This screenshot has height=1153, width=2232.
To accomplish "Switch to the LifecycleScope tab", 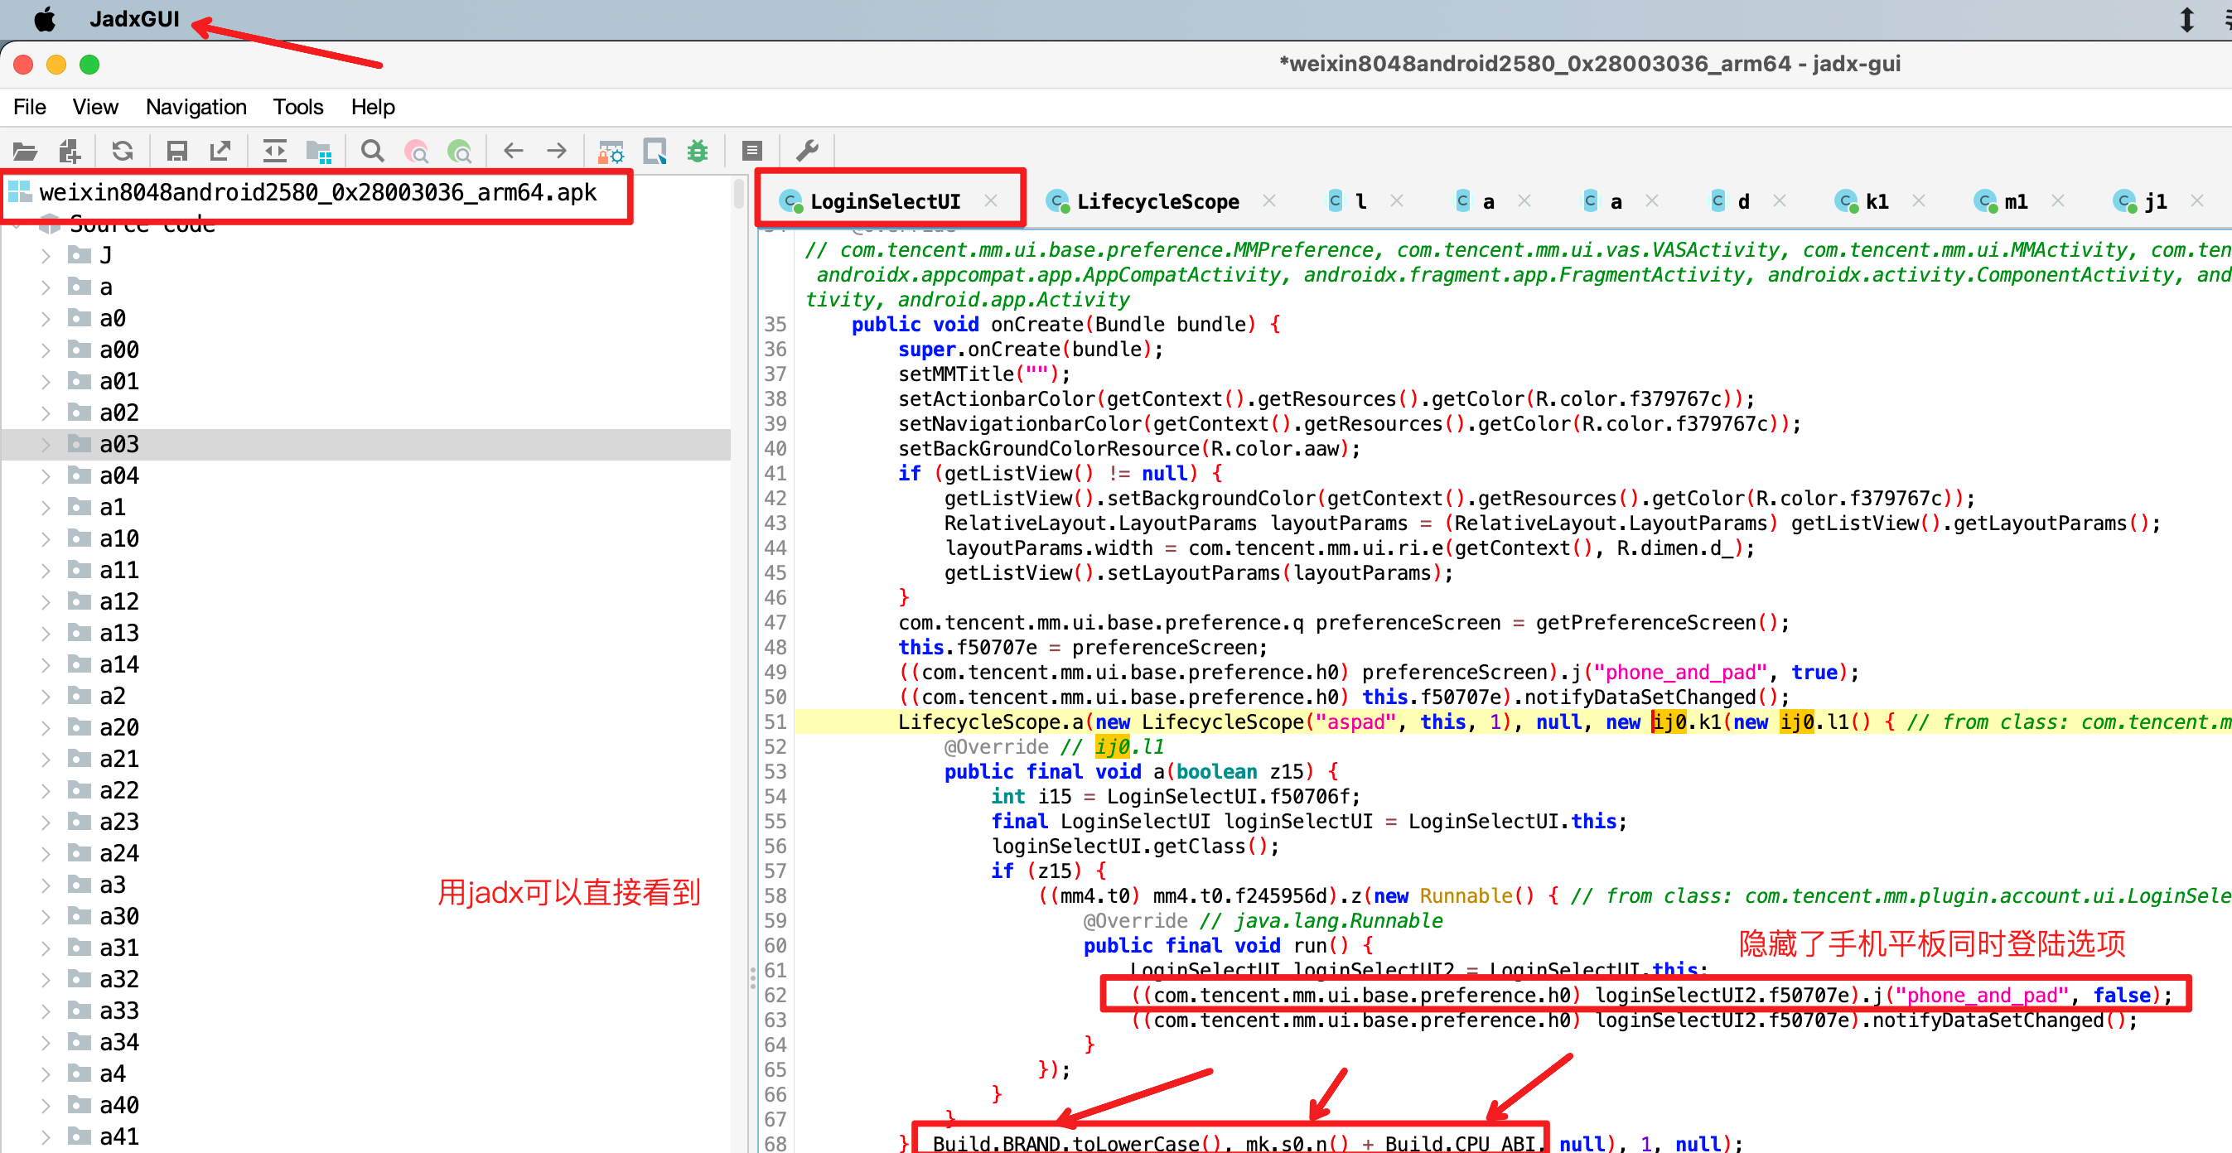I will (1157, 201).
